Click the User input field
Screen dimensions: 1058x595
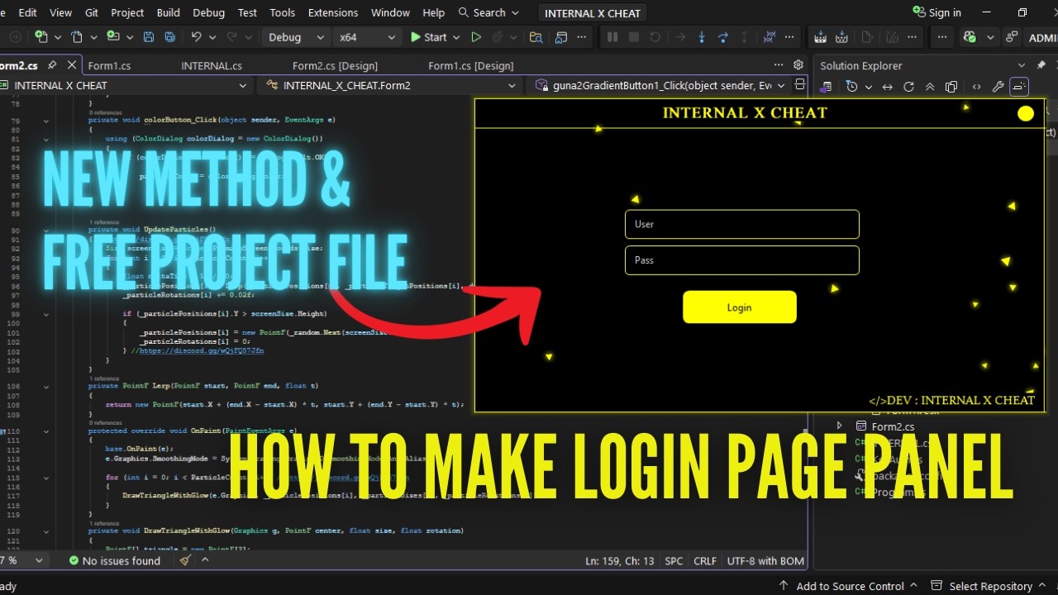[742, 224]
